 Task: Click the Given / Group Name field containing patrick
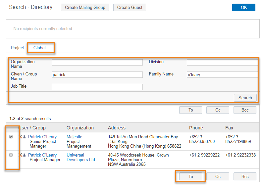pyautogui.click(x=97, y=75)
